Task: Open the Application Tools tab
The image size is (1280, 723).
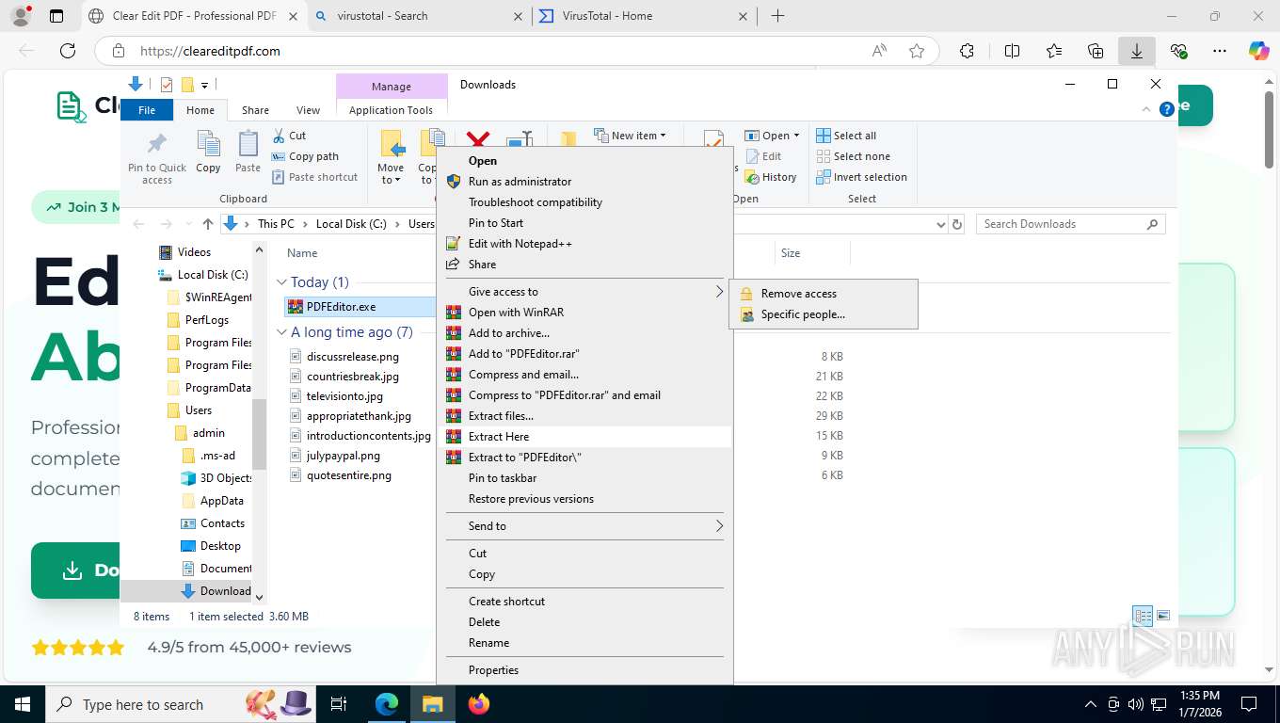Action: coord(391,110)
